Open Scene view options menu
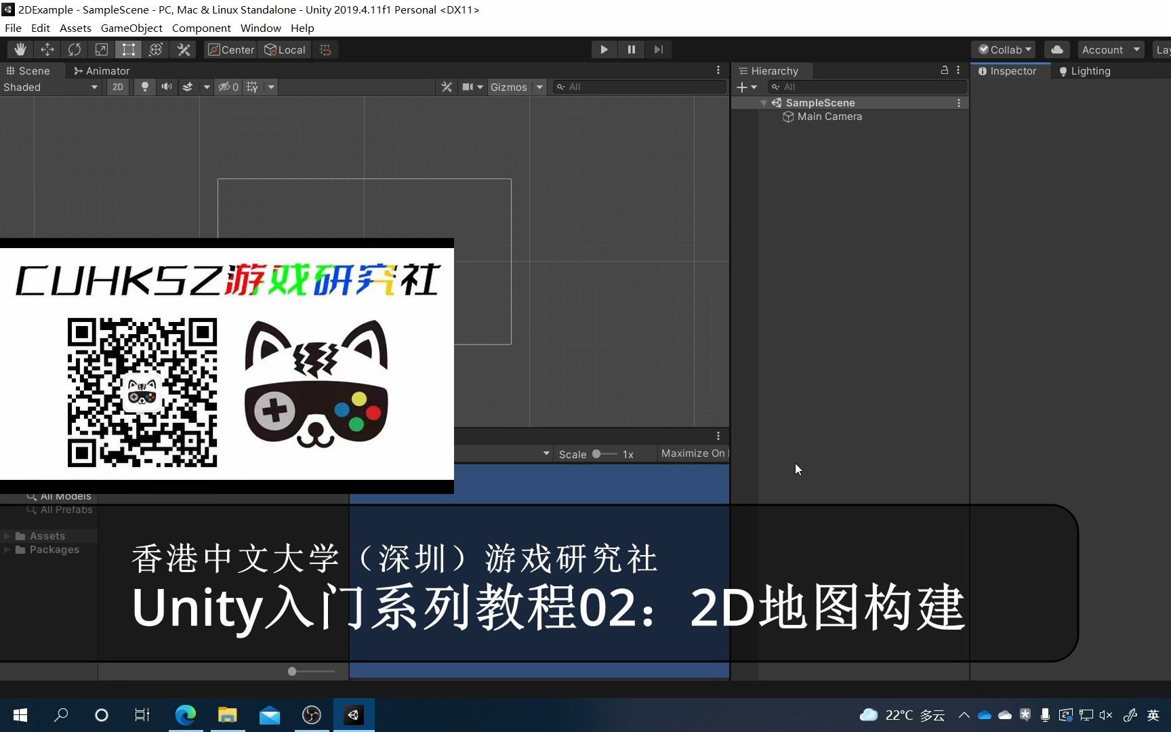1171x732 pixels. pos(718,70)
